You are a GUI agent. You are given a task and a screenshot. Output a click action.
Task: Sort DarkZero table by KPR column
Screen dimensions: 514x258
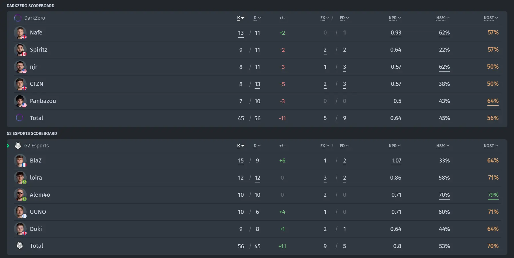pos(395,18)
